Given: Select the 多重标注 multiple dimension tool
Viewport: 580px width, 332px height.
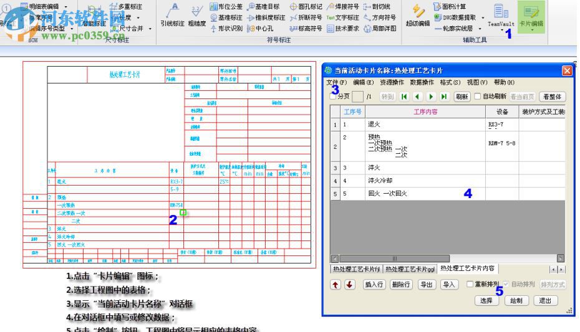Looking at the screenshot, I should (x=126, y=6).
